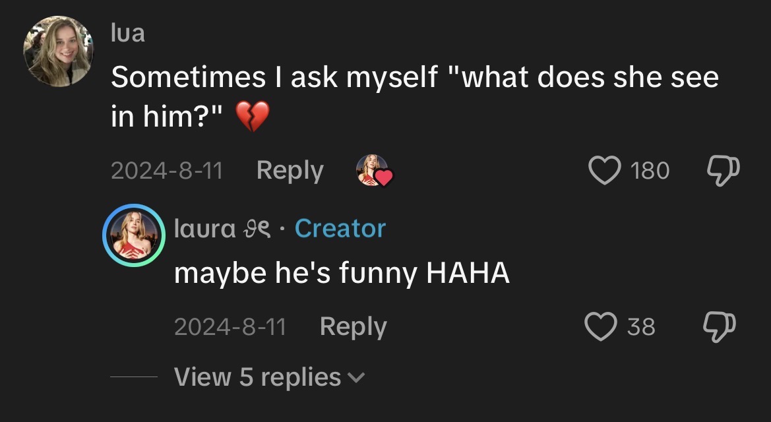Reply to lua's comment
This screenshot has height=422, width=771.
(x=290, y=171)
